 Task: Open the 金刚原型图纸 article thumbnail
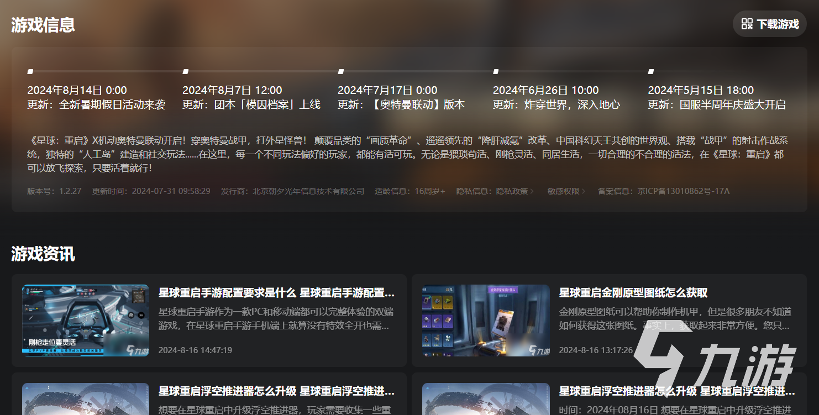(486, 320)
